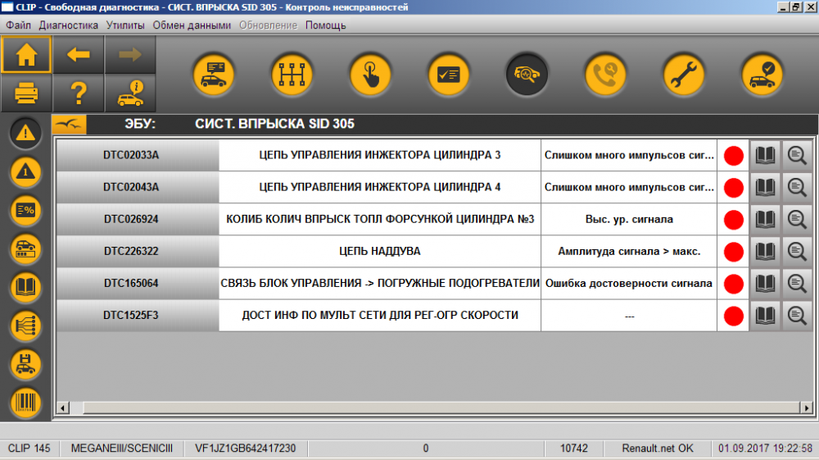
Task: Open the car with checkmark icon
Action: pos(762,75)
